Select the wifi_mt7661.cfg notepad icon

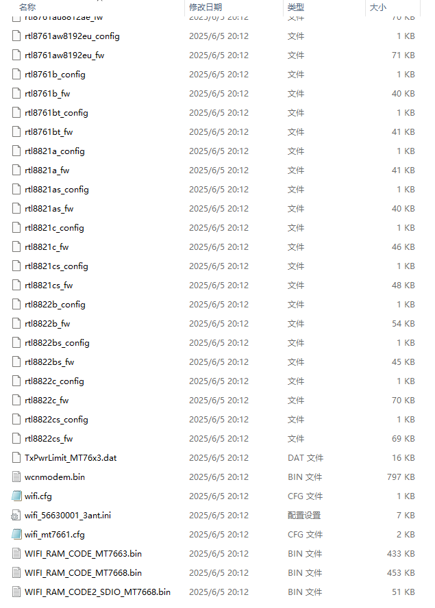pyautogui.click(x=16, y=534)
